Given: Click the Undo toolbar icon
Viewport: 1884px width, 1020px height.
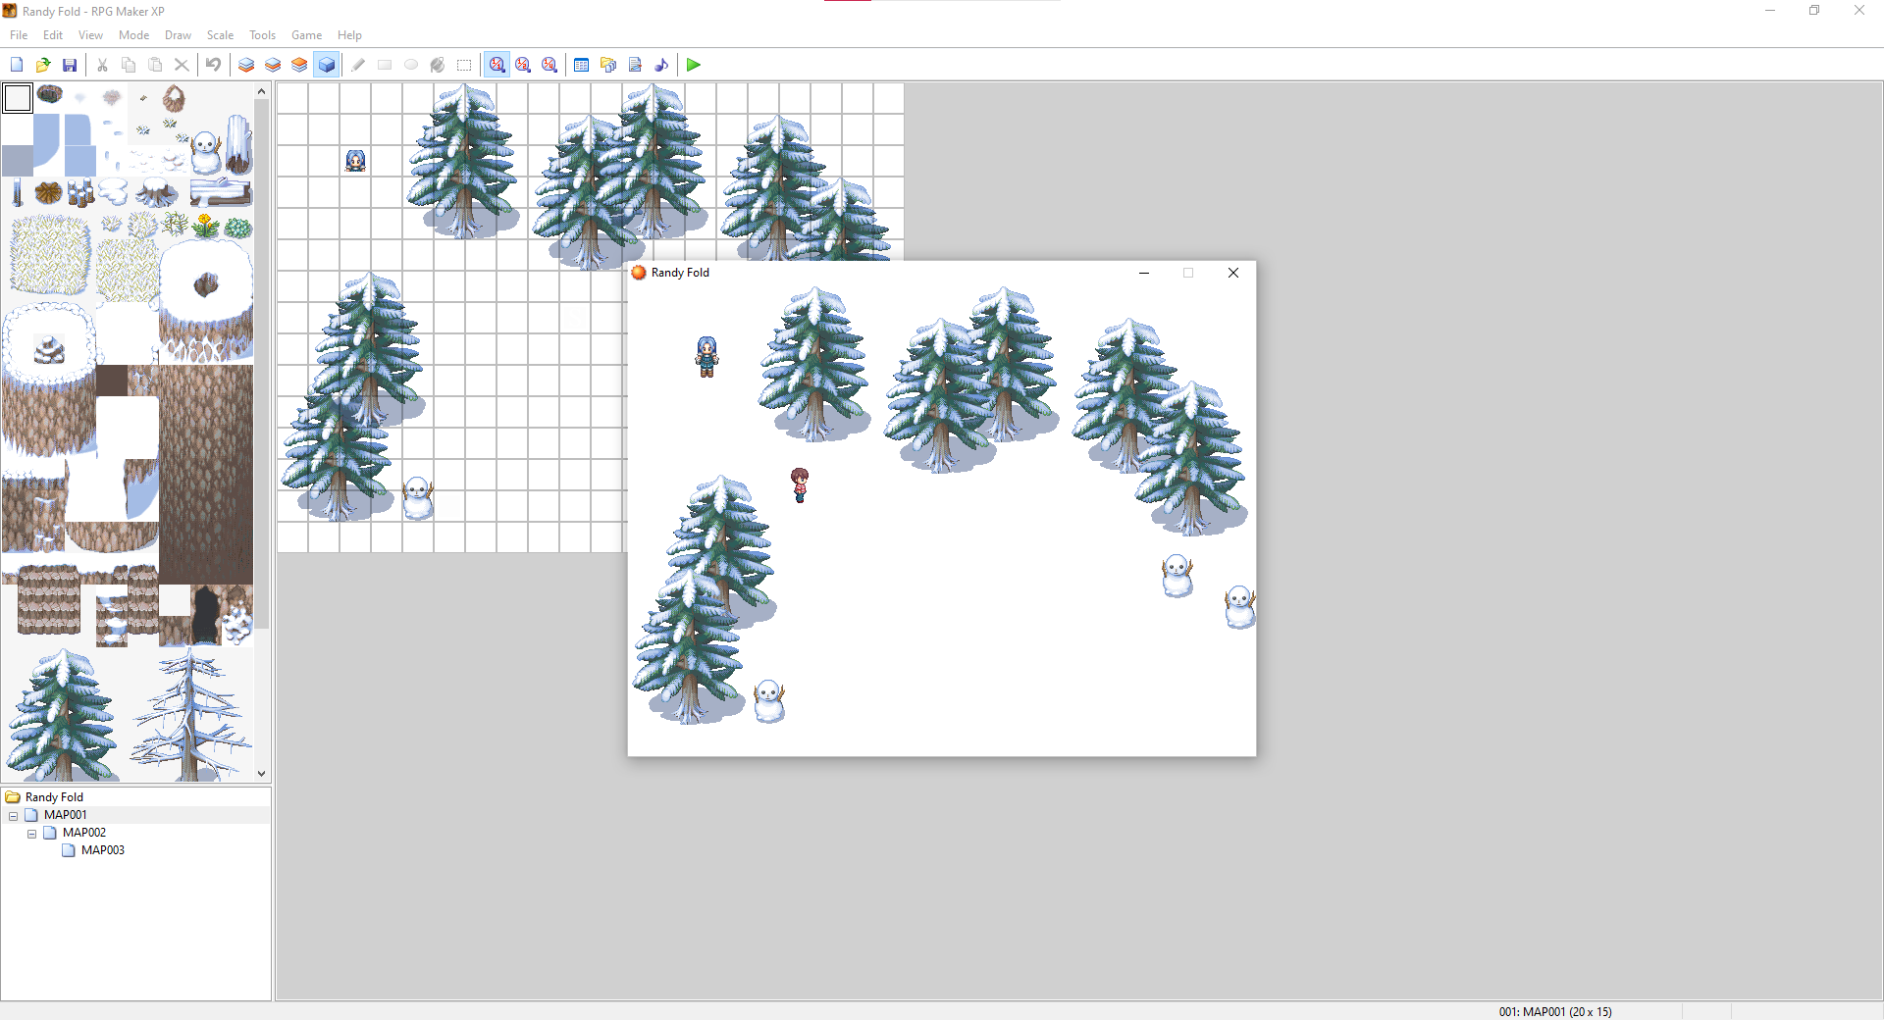Looking at the screenshot, I should 213,65.
